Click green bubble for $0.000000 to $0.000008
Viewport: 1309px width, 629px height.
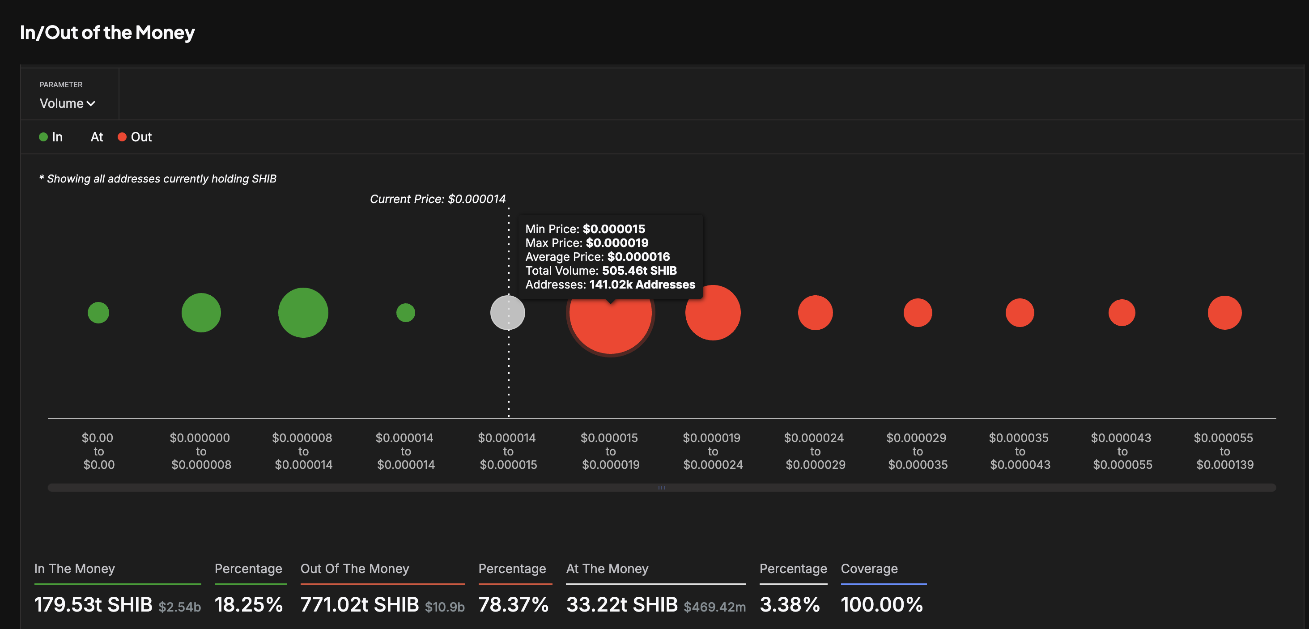coord(201,312)
